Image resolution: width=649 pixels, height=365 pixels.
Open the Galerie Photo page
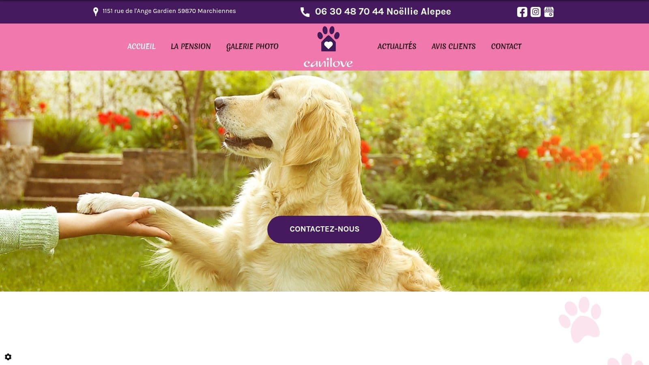[252, 46]
